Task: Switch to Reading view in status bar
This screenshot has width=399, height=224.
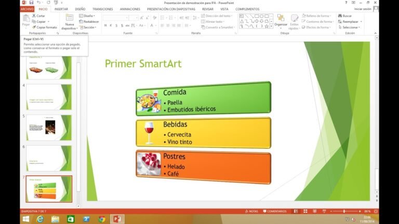Action: tap(315, 212)
